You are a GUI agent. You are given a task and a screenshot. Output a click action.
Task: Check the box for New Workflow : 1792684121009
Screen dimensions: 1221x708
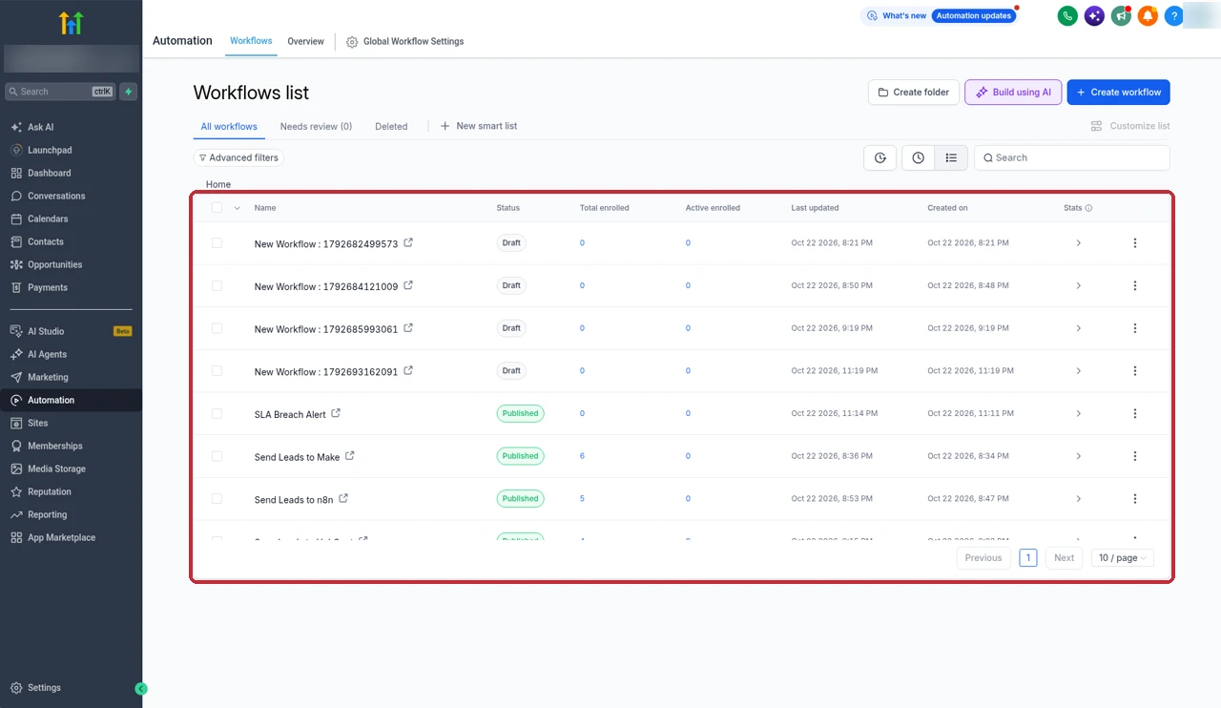point(217,285)
